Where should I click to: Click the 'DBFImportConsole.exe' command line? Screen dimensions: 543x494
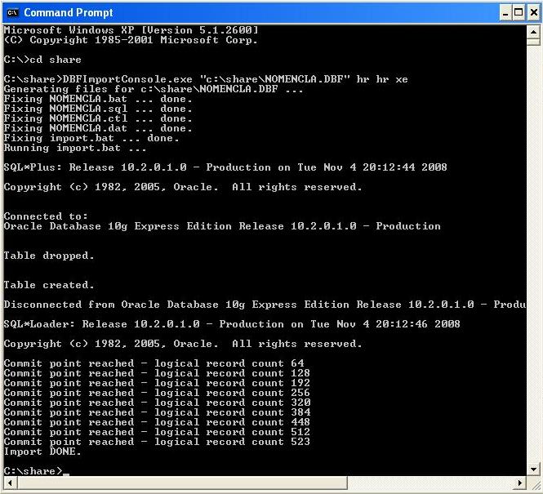[x=206, y=79]
